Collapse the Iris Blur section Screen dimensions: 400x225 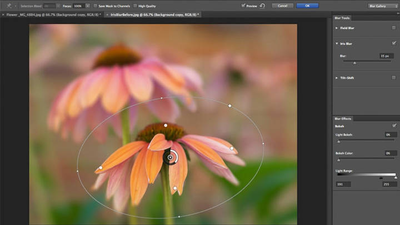337,44
